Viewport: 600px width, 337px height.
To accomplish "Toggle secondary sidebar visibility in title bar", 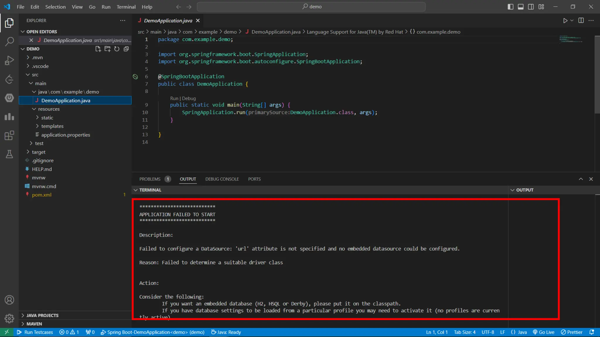I will tap(531, 7).
